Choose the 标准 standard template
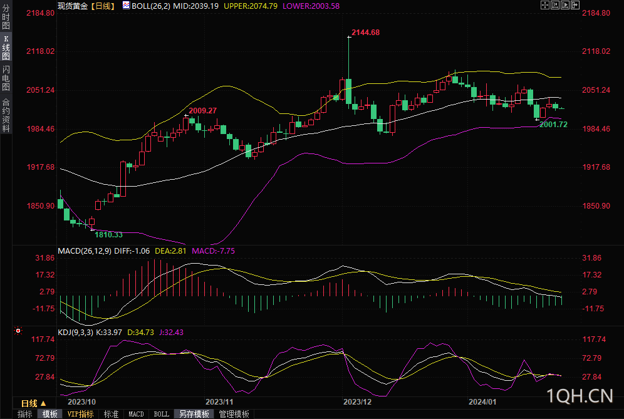Viewport: 624px width, 419px height. point(111,414)
